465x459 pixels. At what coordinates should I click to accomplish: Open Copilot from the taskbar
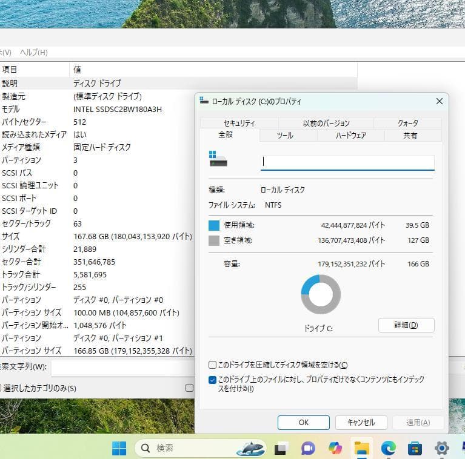tap(335, 448)
